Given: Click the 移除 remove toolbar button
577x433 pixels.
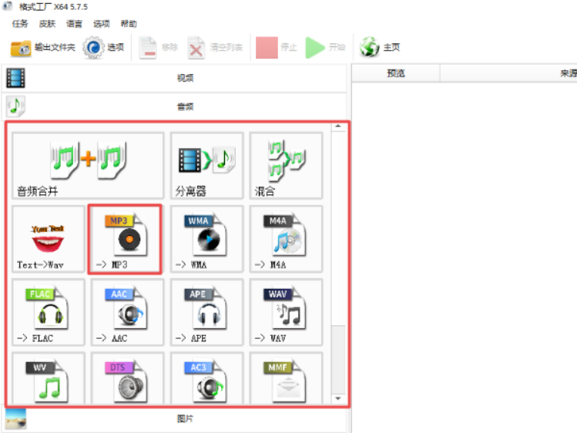Looking at the screenshot, I should coord(159,48).
